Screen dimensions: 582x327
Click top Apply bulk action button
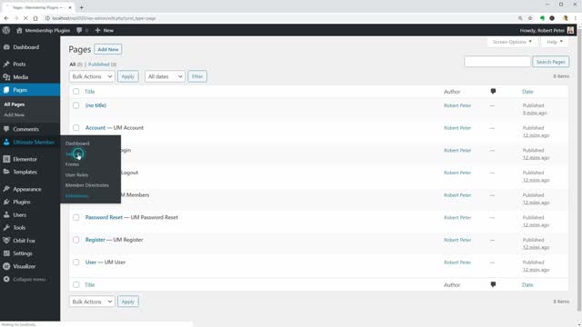click(x=128, y=76)
